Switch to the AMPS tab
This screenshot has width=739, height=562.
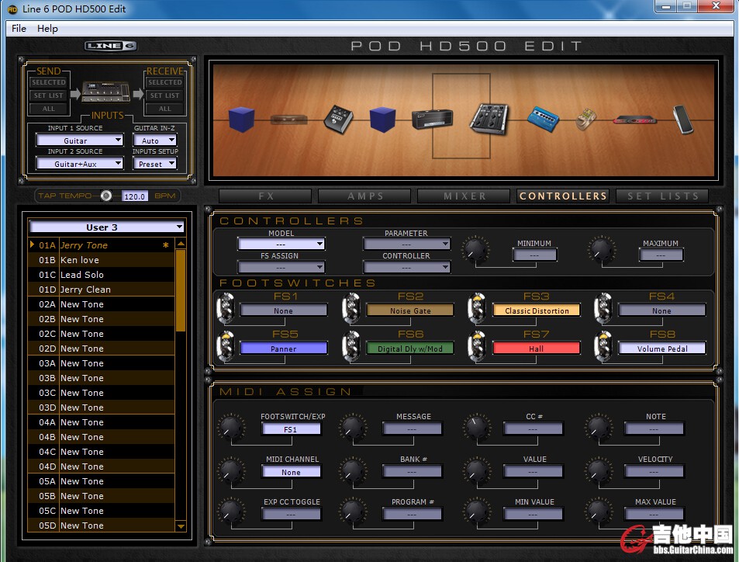365,196
